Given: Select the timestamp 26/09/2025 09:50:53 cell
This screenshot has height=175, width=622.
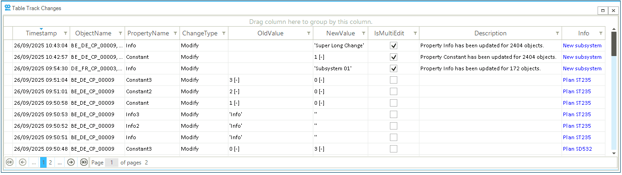Looking at the screenshot, I should tap(41, 114).
